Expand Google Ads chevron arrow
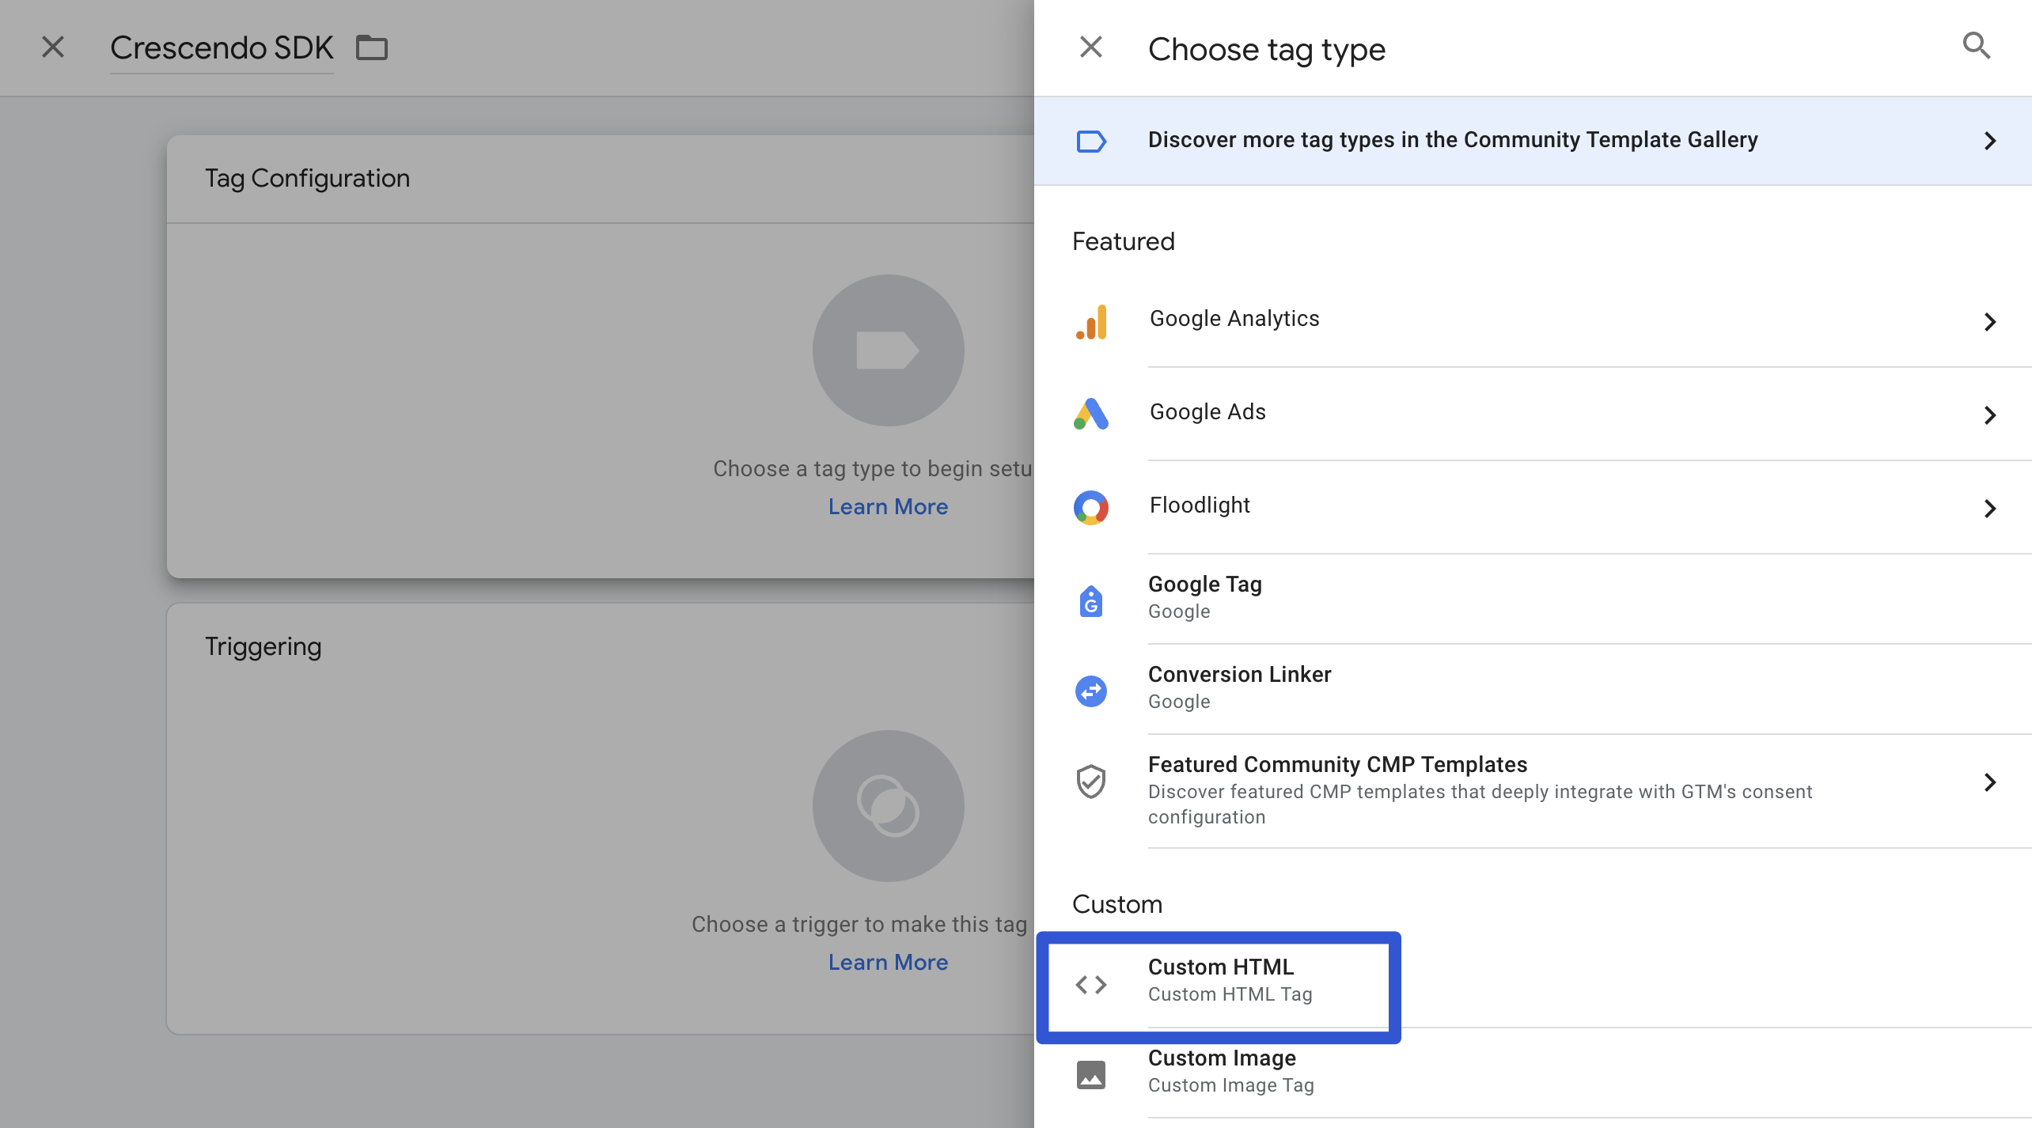Viewport: 2032px width, 1128px height. tap(1989, 415)
